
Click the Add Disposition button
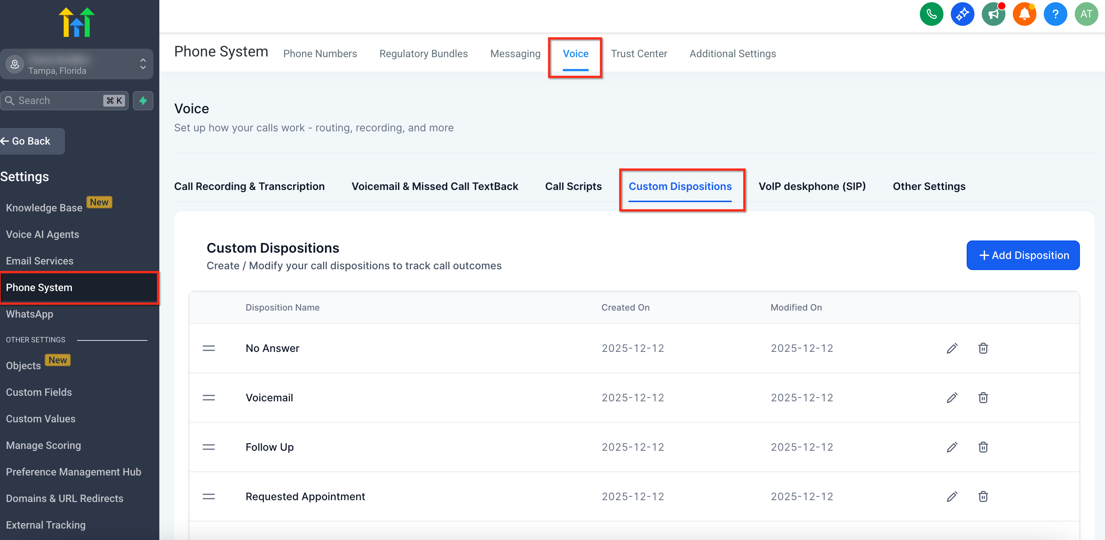point(1023,255)
